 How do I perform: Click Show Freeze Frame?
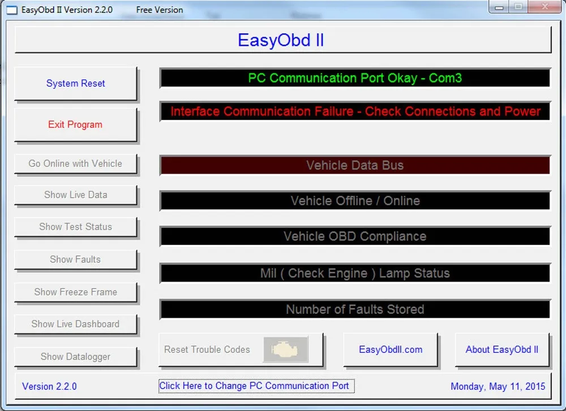pyautogui.click(x=75, y=292)
